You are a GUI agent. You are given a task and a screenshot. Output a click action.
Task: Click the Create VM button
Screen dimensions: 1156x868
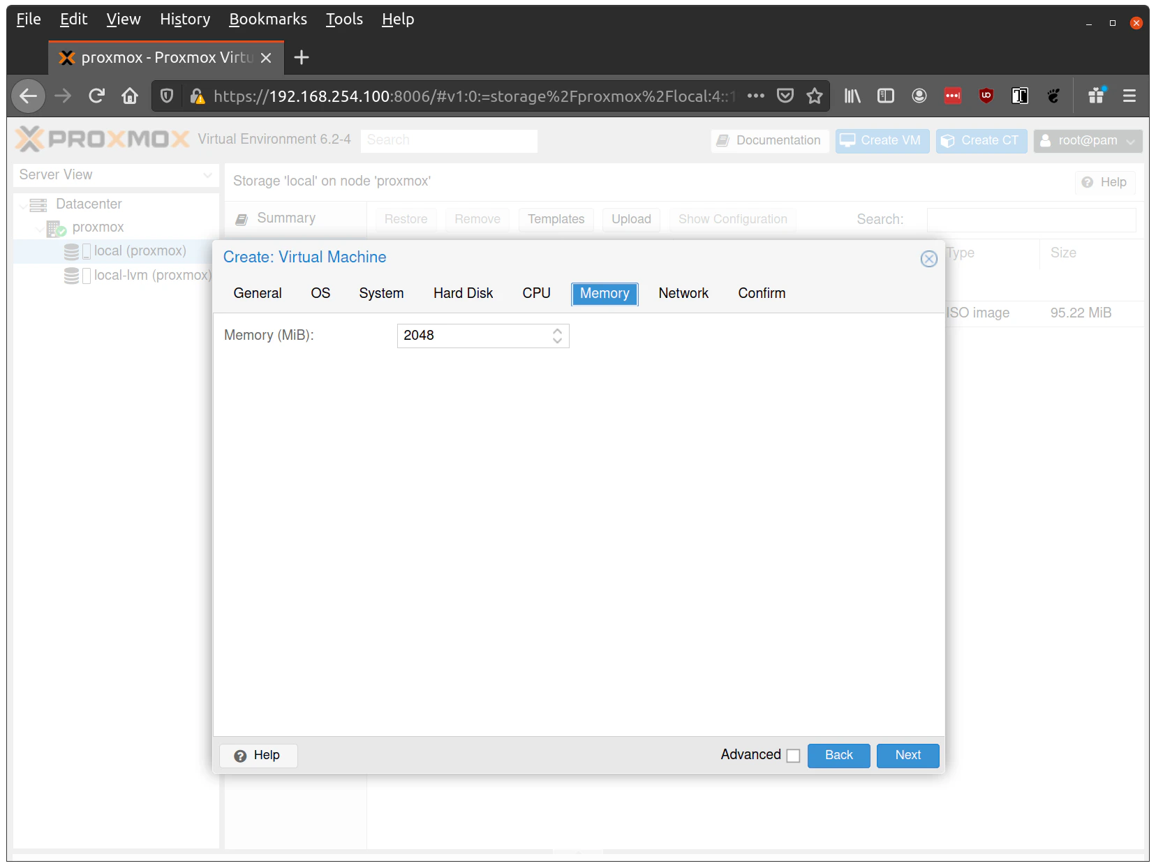click(882, 140)
